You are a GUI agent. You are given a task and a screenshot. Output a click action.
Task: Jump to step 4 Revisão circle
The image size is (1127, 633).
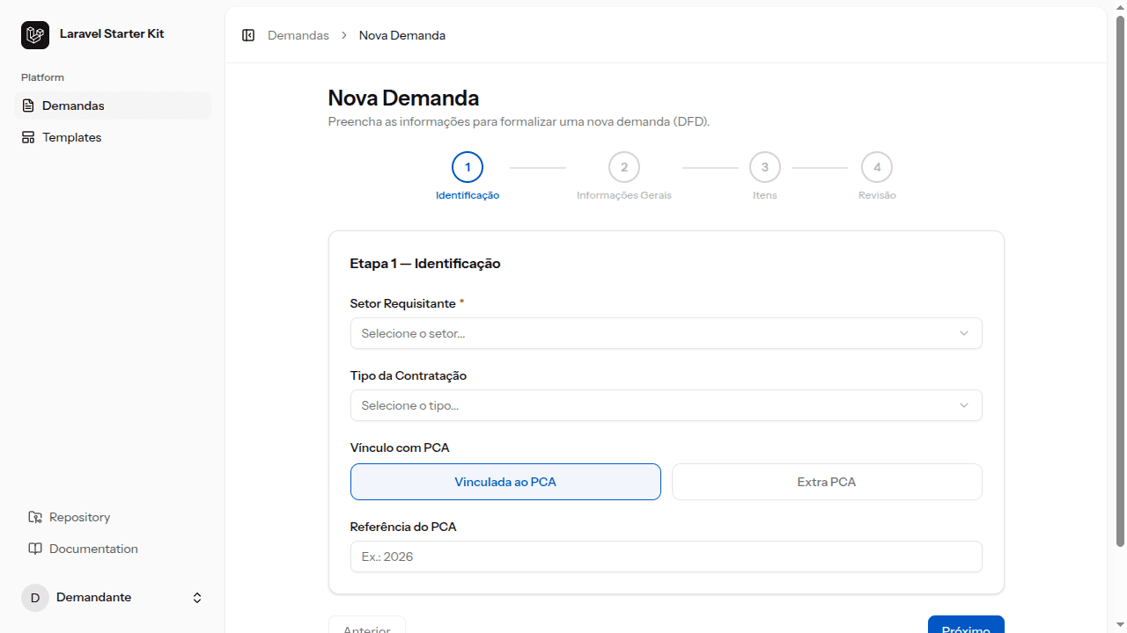877,167
